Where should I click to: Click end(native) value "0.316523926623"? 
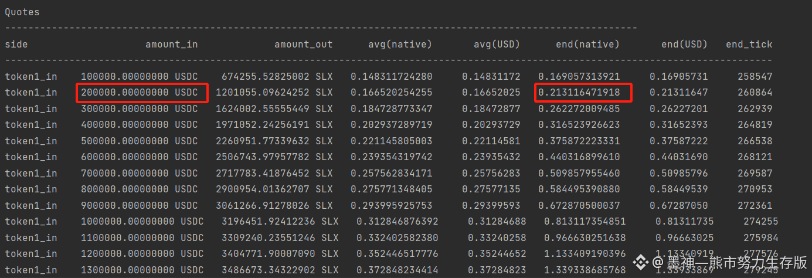(x=579, y=125)
